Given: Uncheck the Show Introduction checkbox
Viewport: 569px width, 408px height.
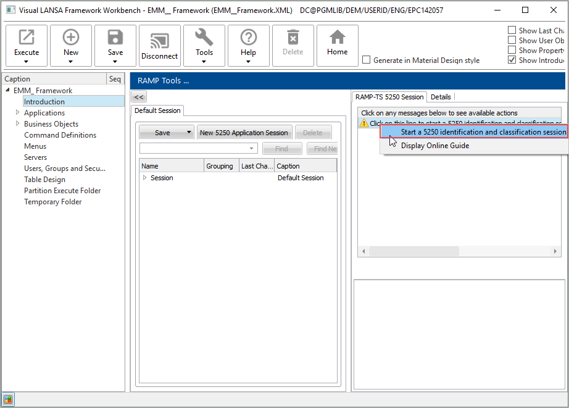Looking at the screenshot, I should click(512, 60).
